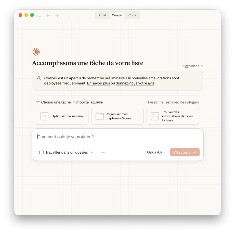The width and height of the screenshot is (235, 234).
Task: Collapse the Suggestions section
Action: pos(192,66)
